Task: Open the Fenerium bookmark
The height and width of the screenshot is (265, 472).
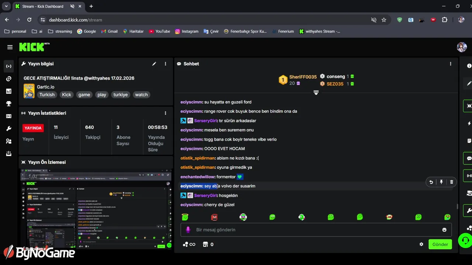Action: coord(282,31)
